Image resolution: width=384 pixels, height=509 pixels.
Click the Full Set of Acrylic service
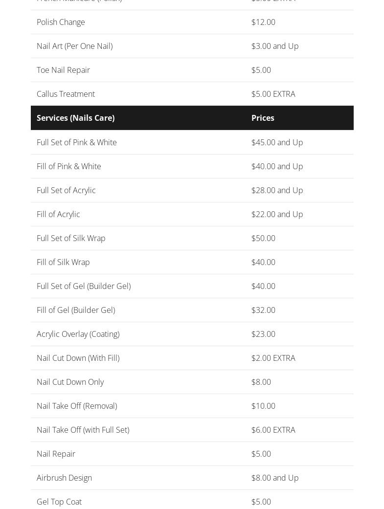tap(66, 190)
